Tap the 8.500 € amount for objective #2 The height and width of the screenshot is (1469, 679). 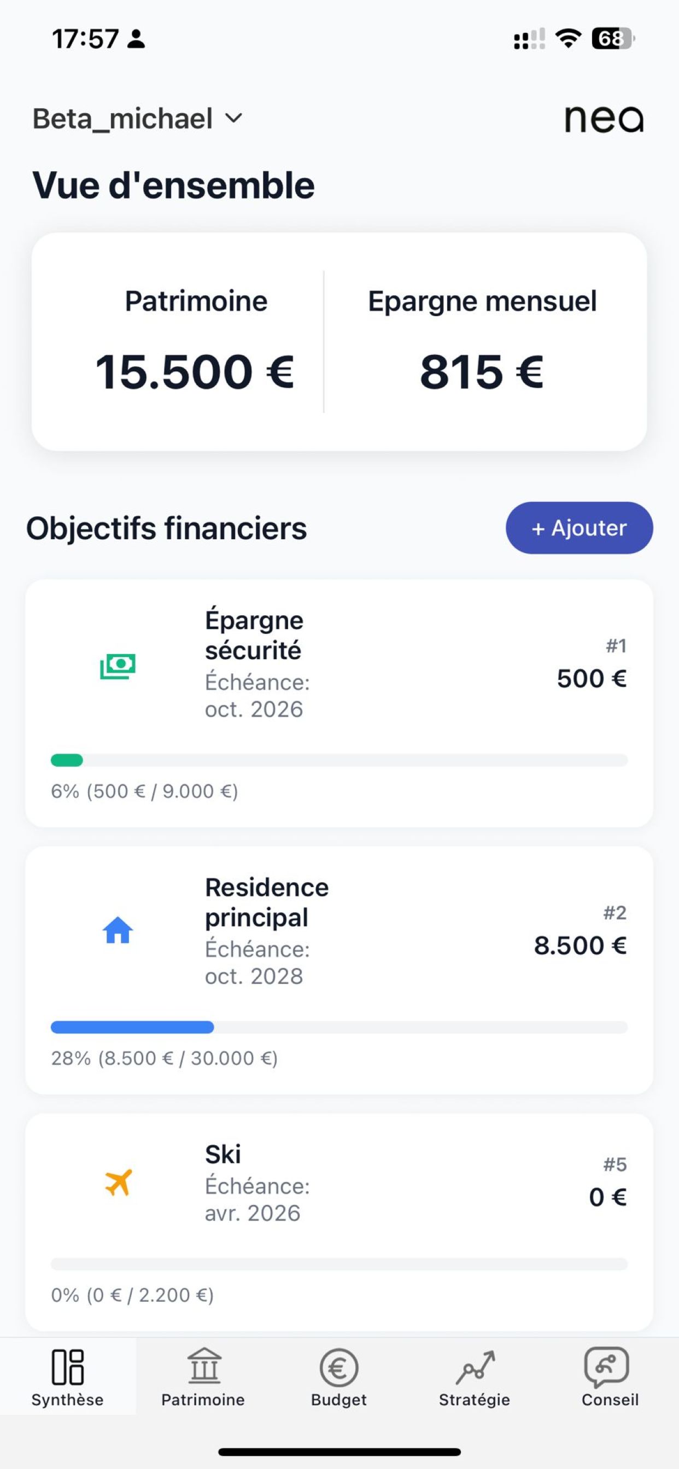(x=580, y=946)
